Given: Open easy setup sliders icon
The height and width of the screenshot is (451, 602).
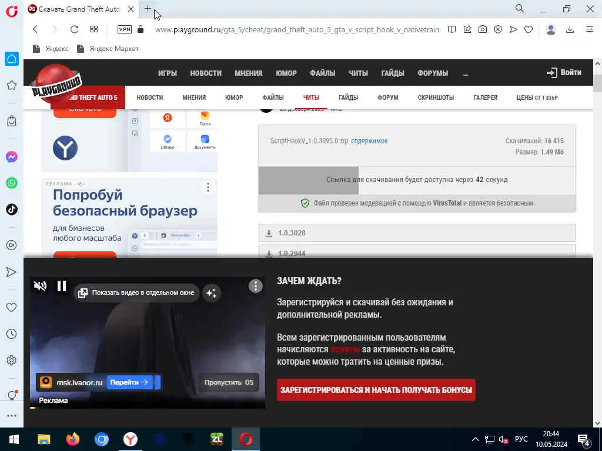Looking at the screenshot, I should tap(590, 29).
